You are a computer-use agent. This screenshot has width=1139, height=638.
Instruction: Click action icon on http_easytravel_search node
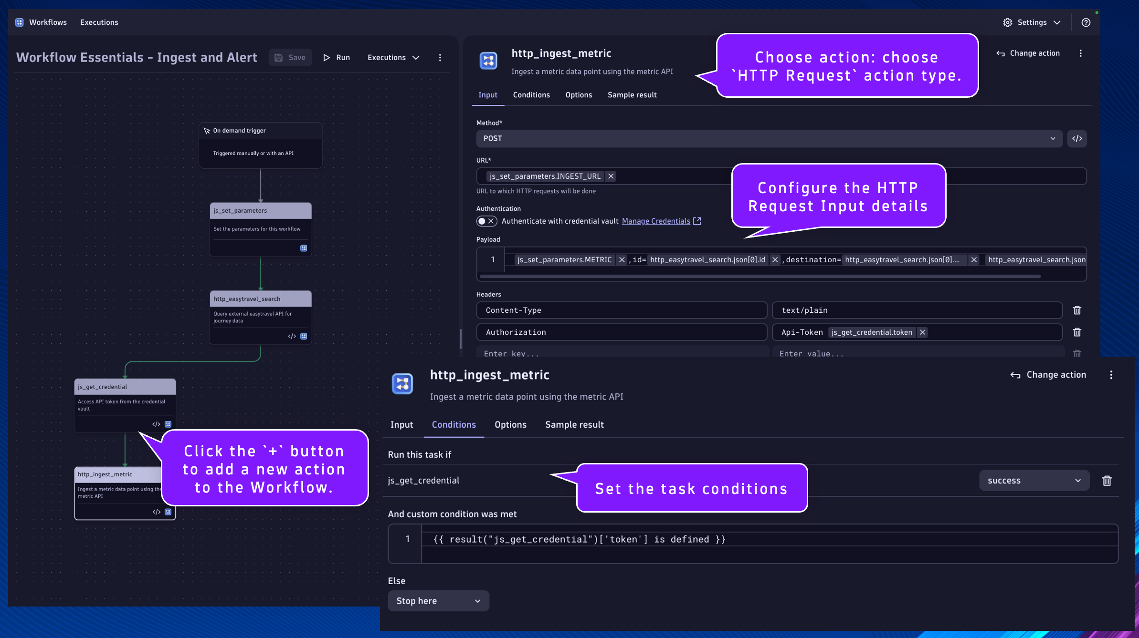(x=304, y=337)
